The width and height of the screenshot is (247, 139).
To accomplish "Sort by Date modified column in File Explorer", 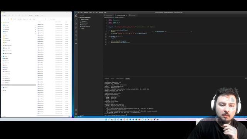I will click(x=58, y=22).
